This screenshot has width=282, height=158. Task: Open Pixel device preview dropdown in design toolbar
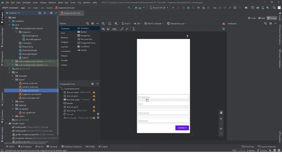pos(126,24)
